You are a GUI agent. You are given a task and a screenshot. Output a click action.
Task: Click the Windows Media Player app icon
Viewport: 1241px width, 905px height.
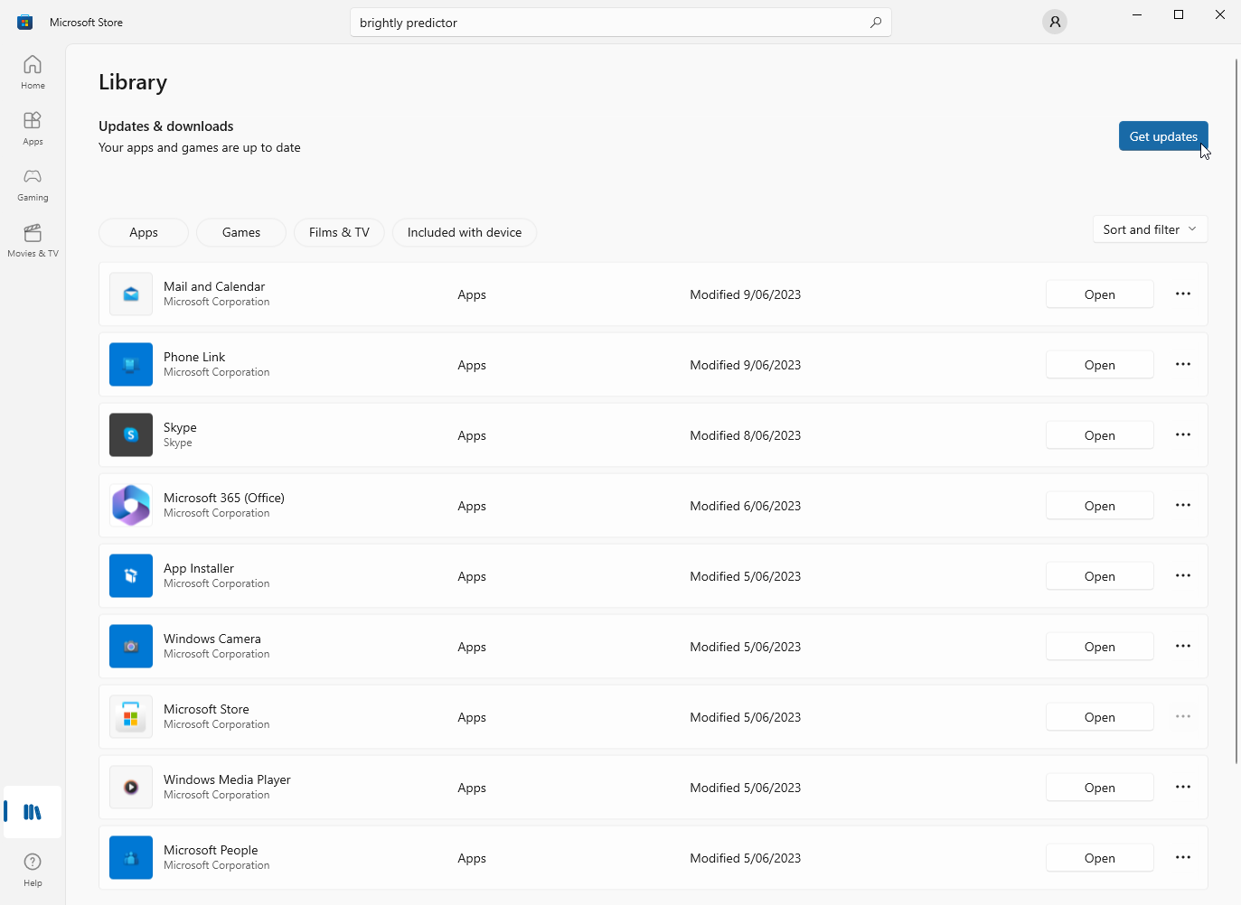coord(131,788)
